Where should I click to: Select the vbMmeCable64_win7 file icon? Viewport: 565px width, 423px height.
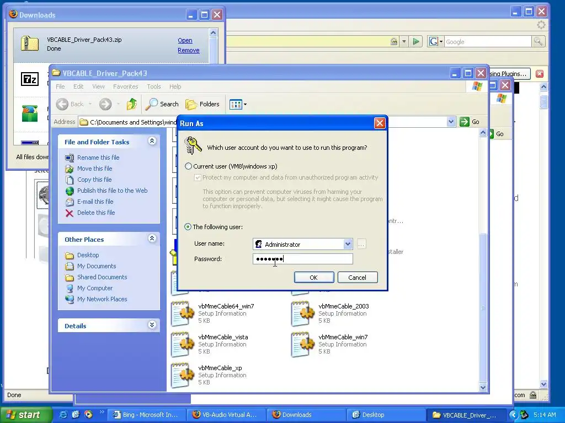[182, 313]
